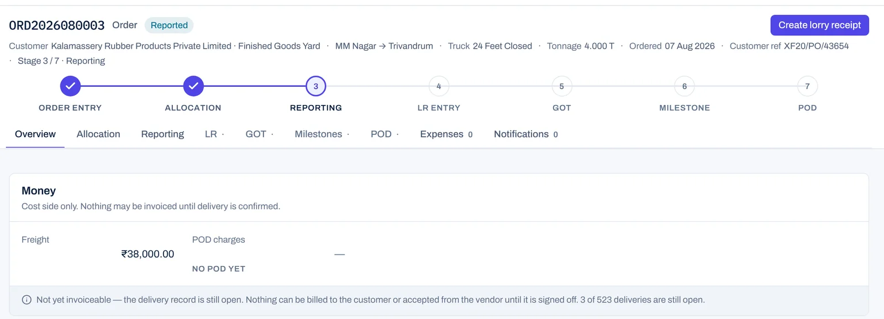
Task: Switch to the Milestones tab
Action: point(322,134)
